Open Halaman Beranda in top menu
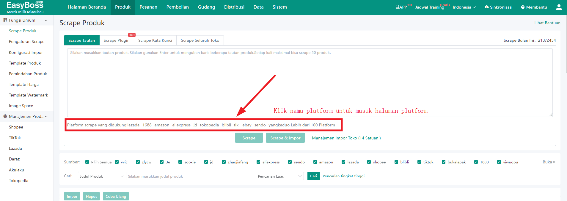Image resolution: width=567 pixels, height=201 pixels. click(87, 7)
